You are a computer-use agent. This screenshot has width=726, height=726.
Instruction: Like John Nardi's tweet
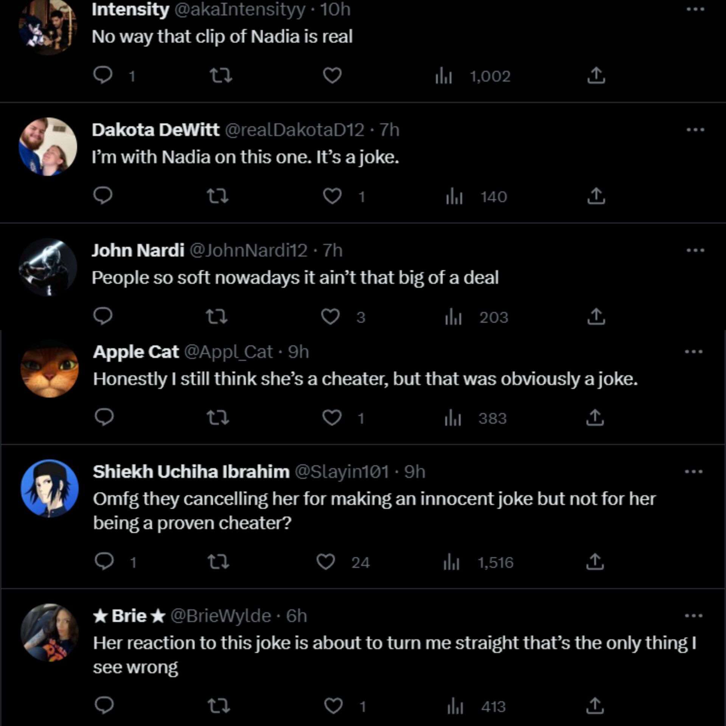tap(330, 317)
